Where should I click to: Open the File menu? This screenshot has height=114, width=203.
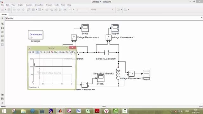pos(3,5)
